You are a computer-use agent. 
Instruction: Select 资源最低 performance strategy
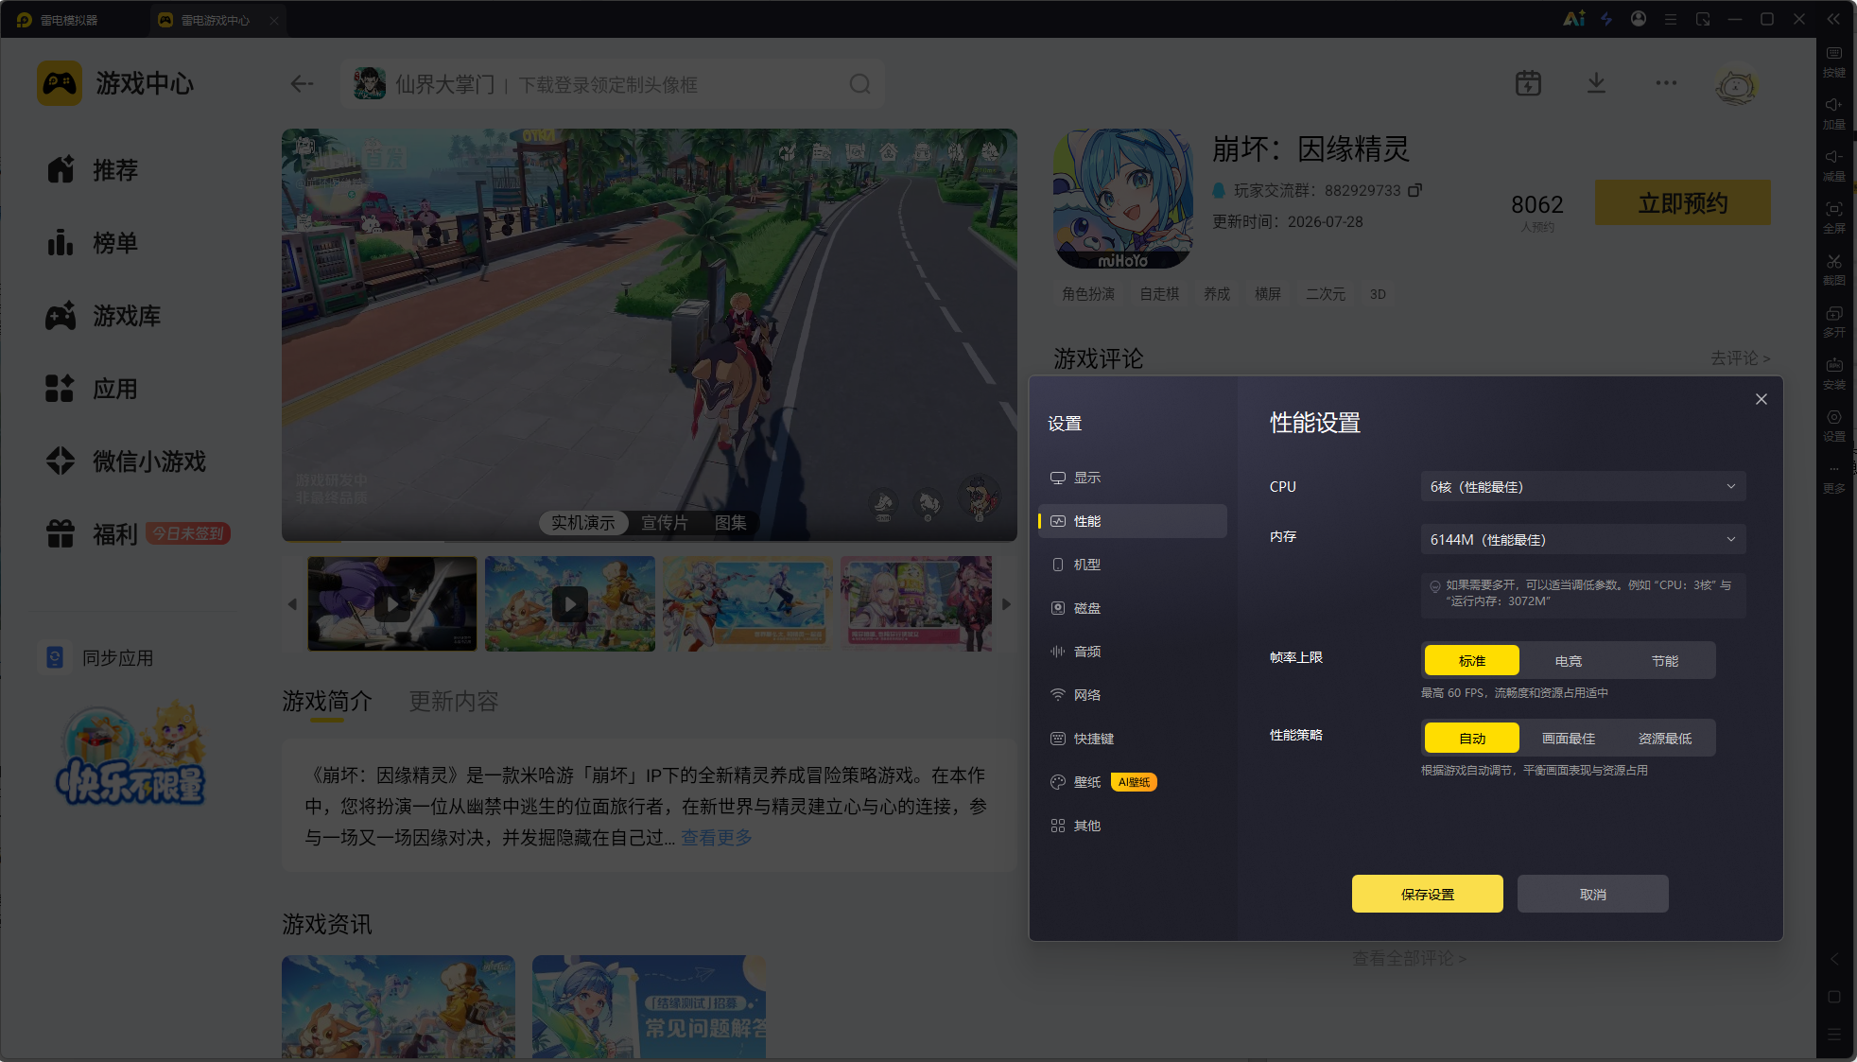[1665, 738]
